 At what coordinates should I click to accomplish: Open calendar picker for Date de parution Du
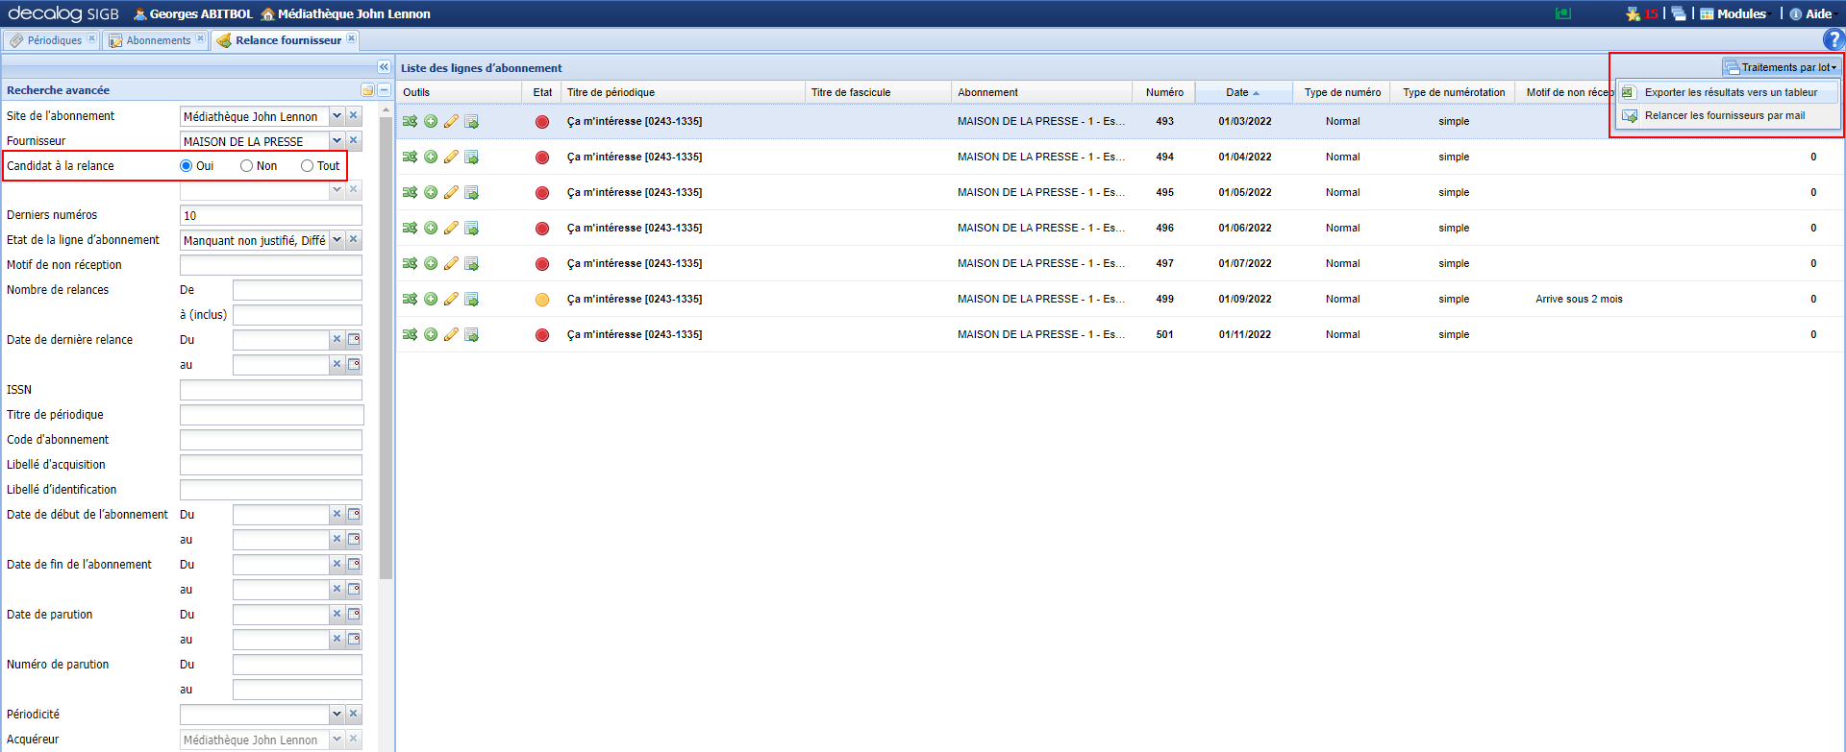(354, 615)
